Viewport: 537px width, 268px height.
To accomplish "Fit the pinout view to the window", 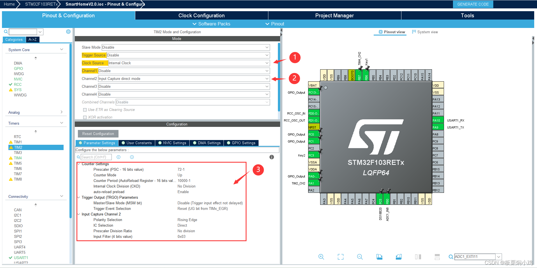I will pyautogui.click(x=341, y=257).
